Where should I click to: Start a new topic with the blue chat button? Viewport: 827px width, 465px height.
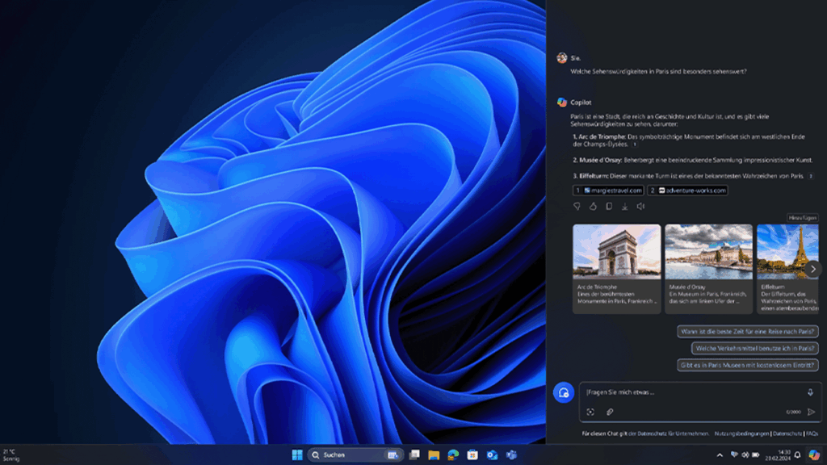(x=563, y=392)
